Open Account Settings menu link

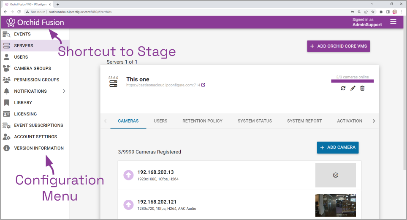coord(35,137)
